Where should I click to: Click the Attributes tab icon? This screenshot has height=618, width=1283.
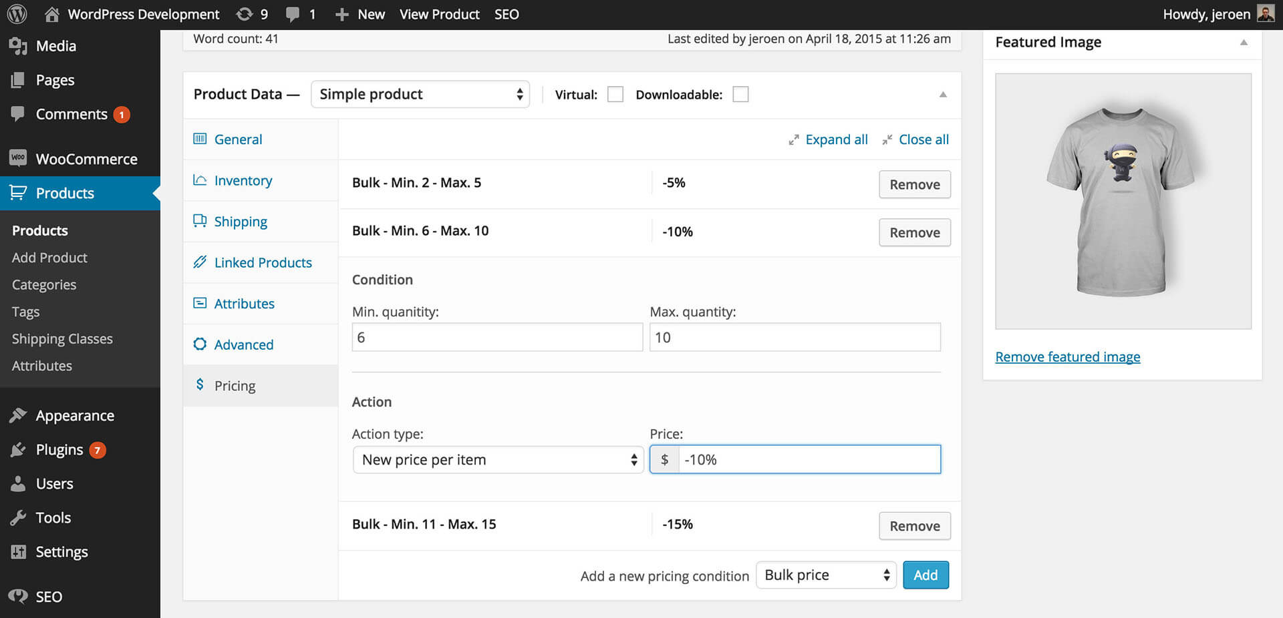point(200,303)
